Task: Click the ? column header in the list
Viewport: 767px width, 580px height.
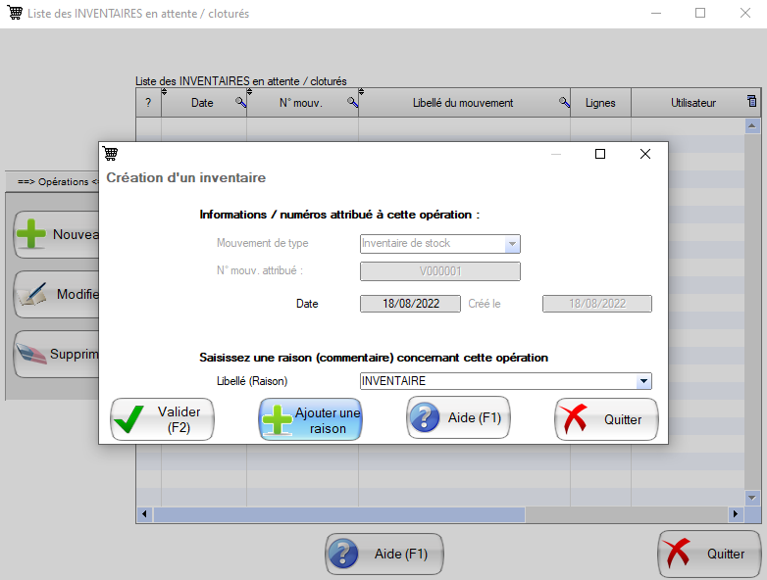Action: coord(148,103)
